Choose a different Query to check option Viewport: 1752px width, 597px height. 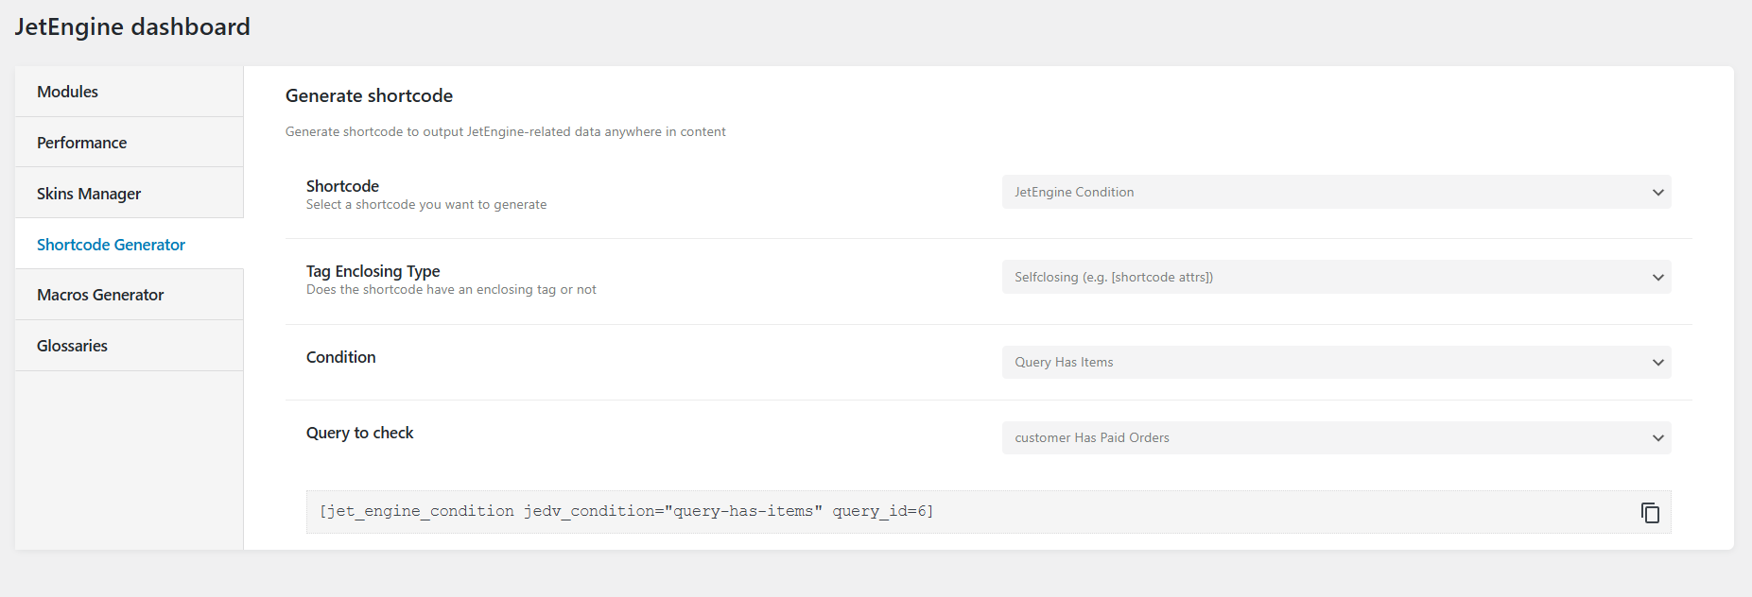(1336, 437)
